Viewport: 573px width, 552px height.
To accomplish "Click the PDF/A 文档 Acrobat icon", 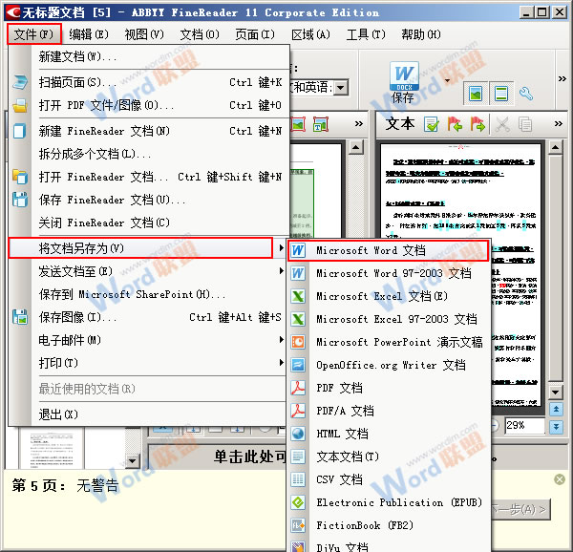I will (298, 411).
